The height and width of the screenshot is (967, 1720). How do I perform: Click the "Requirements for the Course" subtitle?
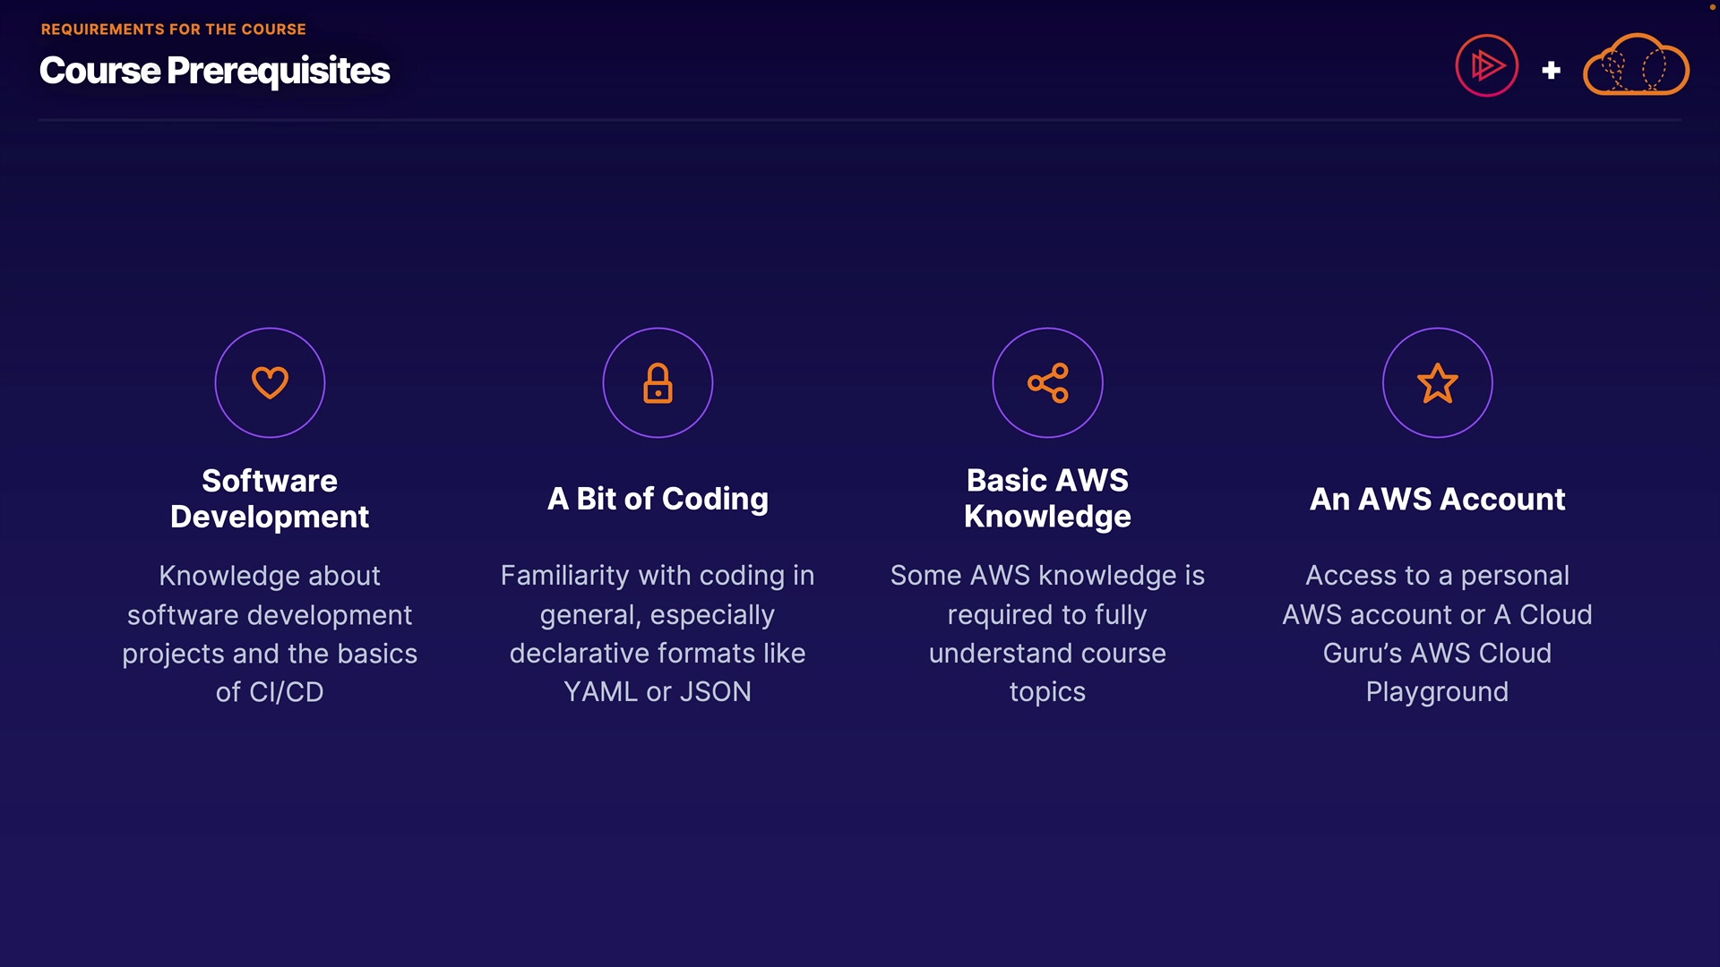click(x=174, y=30)
